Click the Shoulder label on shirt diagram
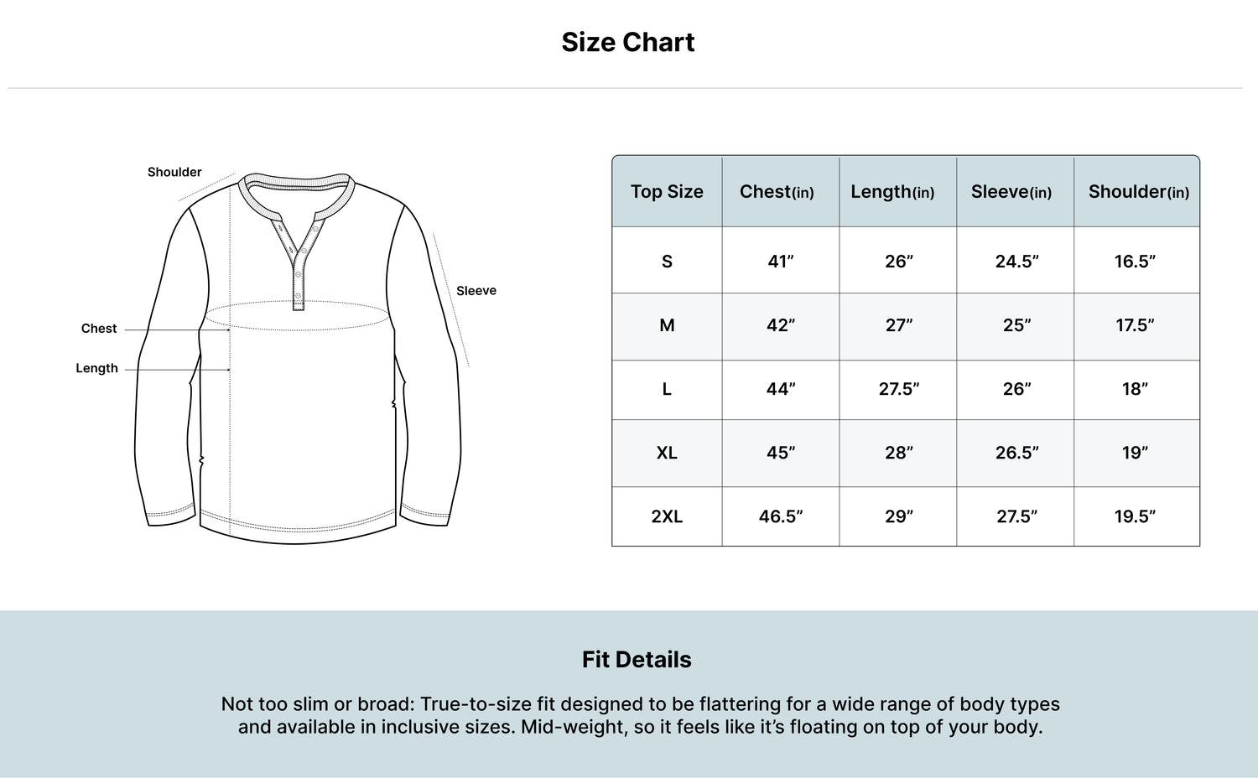The image size is (1258, 778). (174, 172)
